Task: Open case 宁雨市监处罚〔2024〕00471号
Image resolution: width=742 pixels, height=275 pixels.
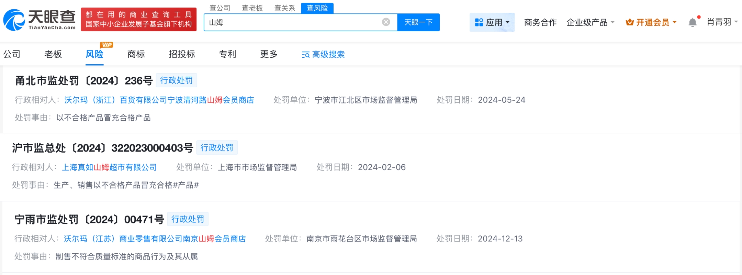Action: 89,219
